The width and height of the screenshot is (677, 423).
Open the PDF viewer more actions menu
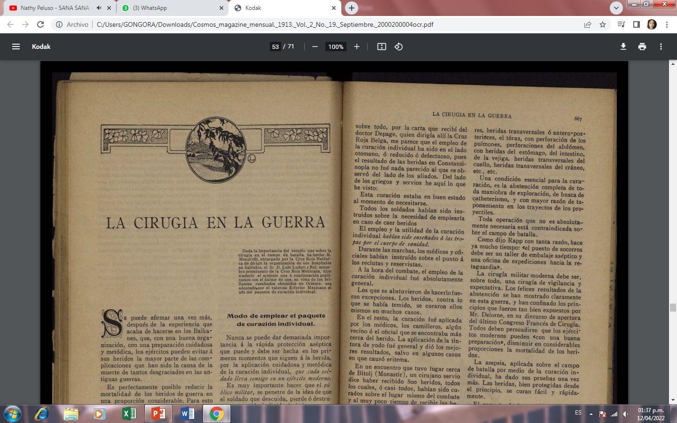pos(661,47)
